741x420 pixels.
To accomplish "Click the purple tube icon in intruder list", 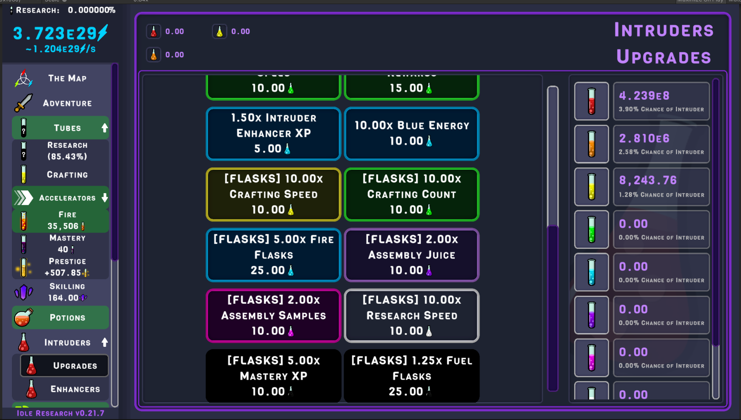I will (591, 315).
